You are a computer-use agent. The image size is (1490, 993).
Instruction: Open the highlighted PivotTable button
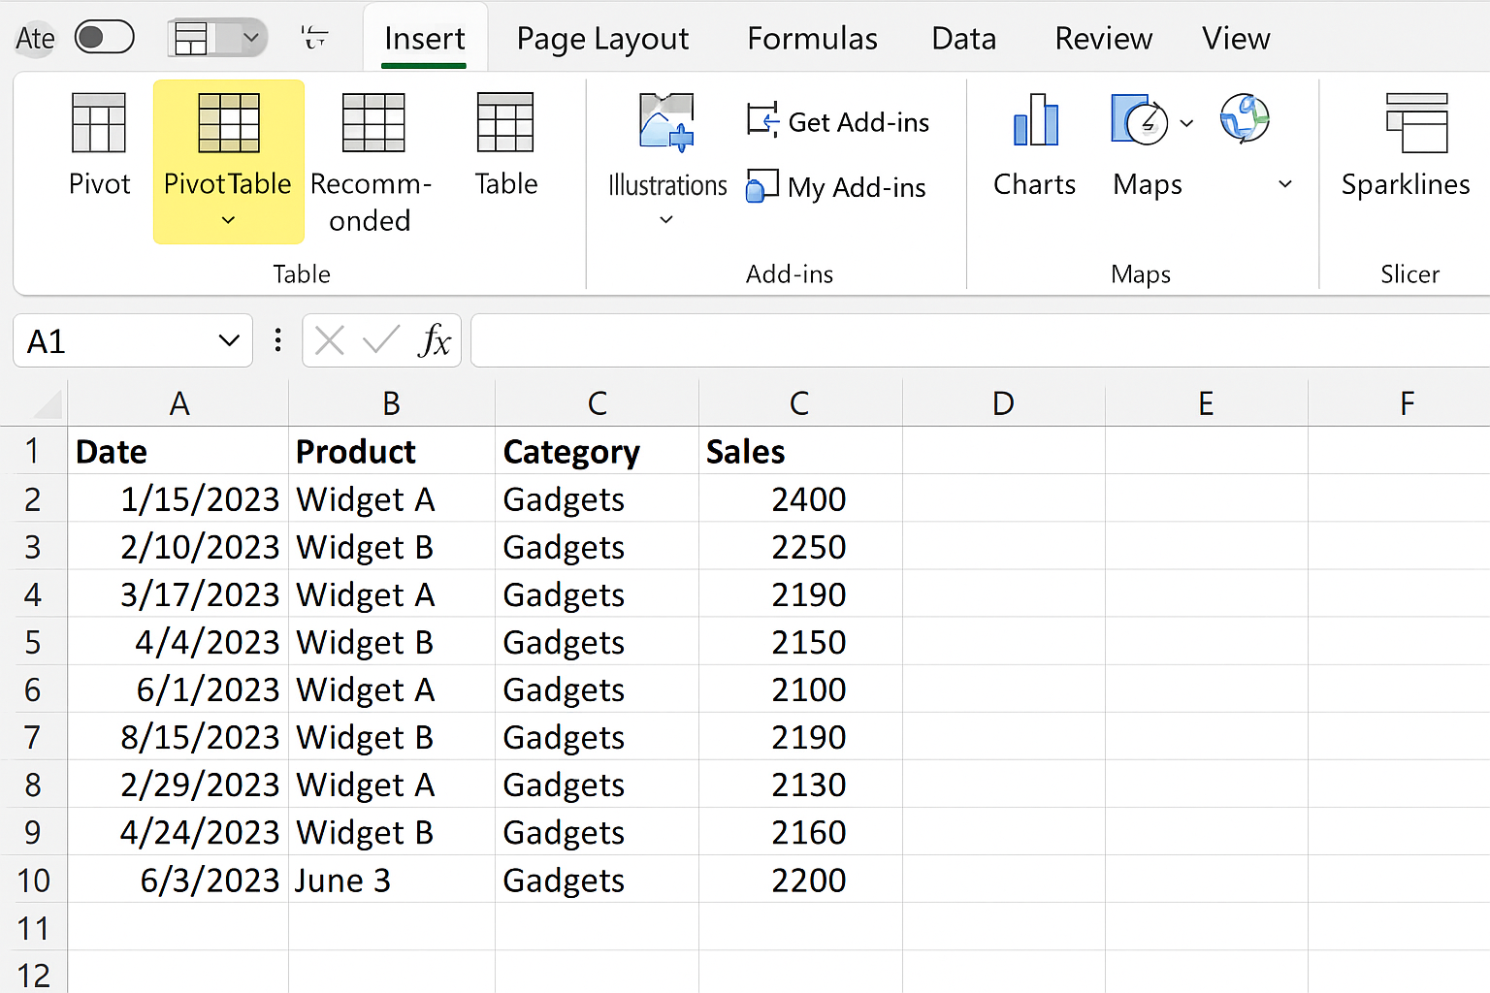click(229, 161)
